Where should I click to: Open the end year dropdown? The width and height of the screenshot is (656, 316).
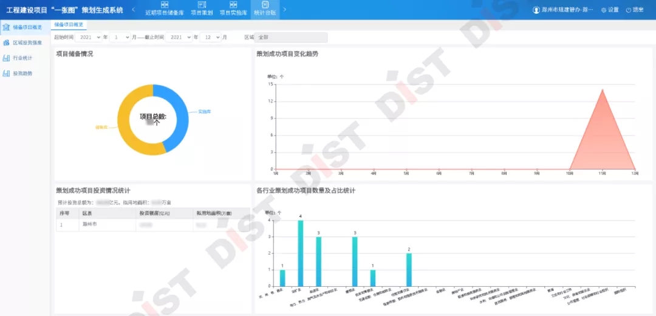click(179, 37)
